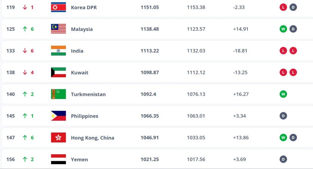Click the Malaysia flag icon
Screen dimensions: 313x169
pos(58,29)
